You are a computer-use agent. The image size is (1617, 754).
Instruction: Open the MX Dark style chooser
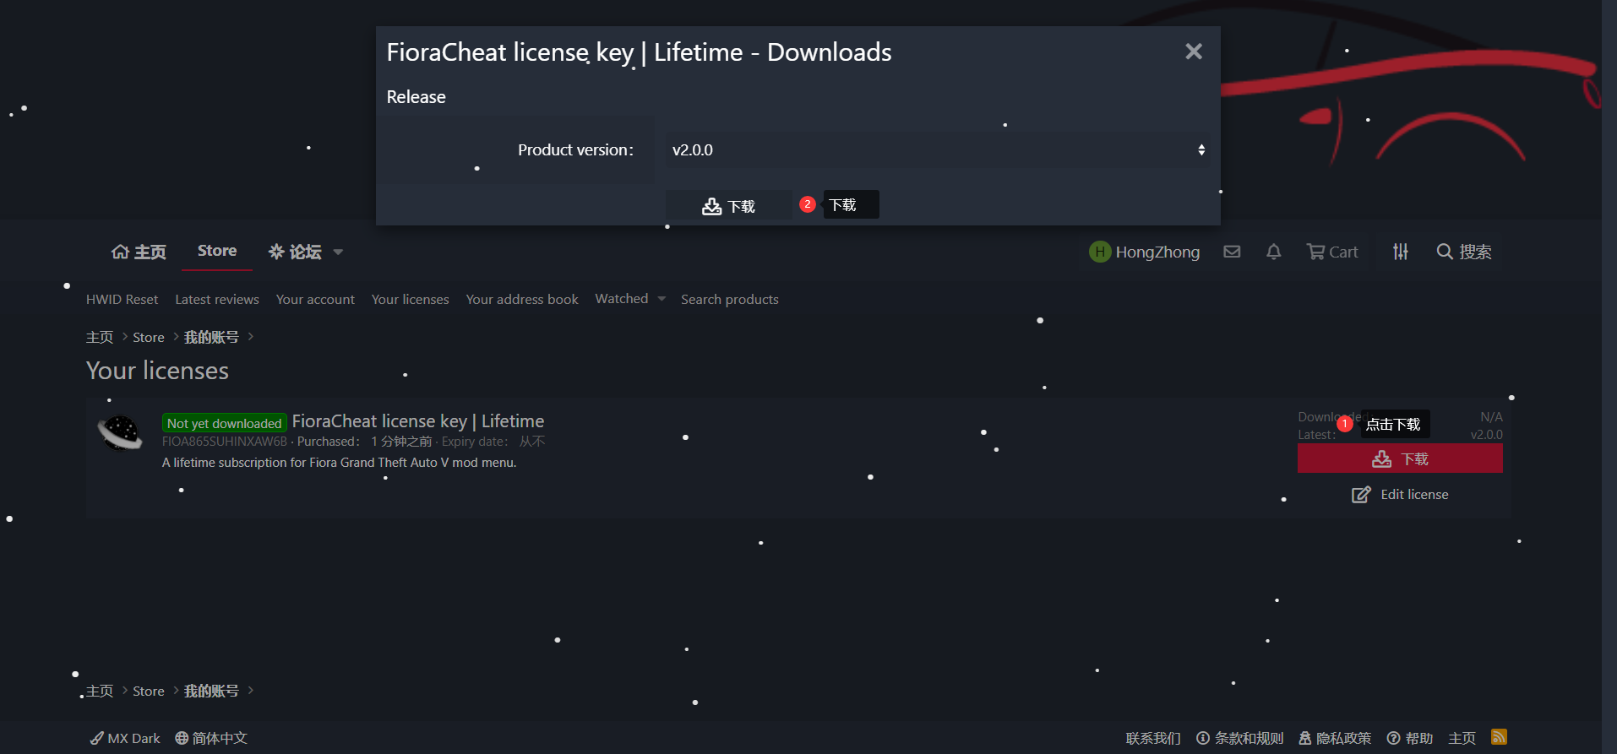[125, 738]
